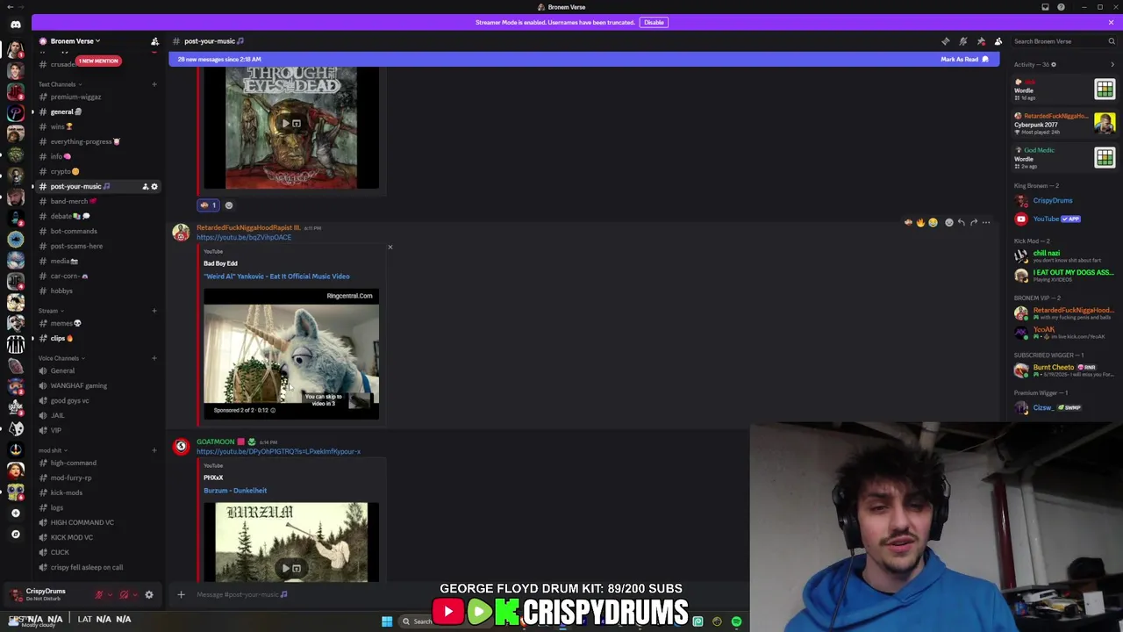The height and width of the screenshot is (632, 1123).
Task: Open notification settings bell icon
Action: 963,41
